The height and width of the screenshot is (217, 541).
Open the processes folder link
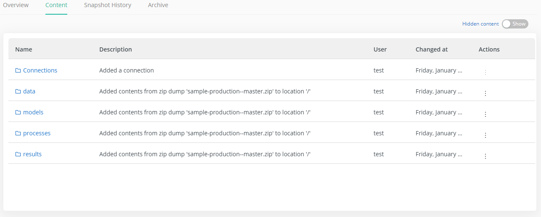(37, 133)
